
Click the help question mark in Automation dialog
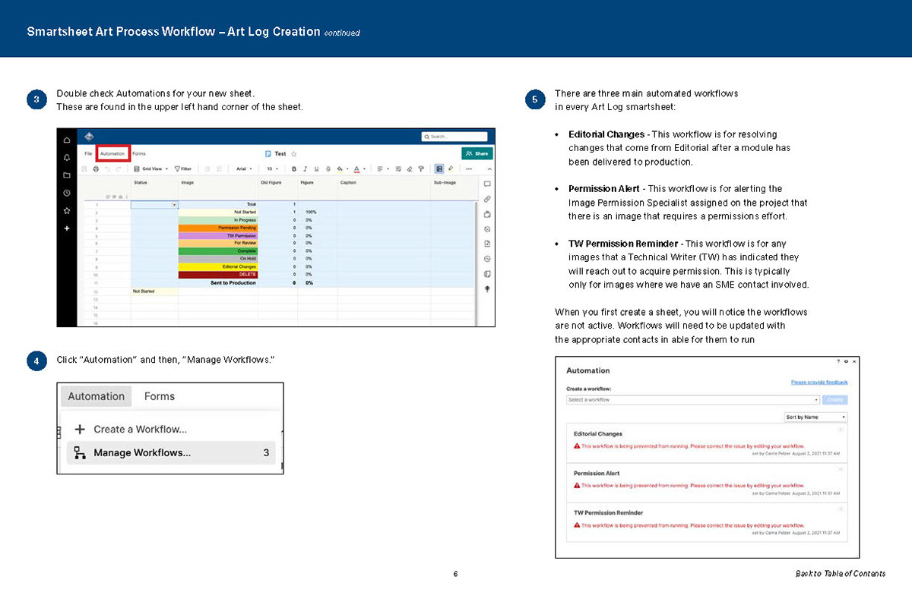838,361
